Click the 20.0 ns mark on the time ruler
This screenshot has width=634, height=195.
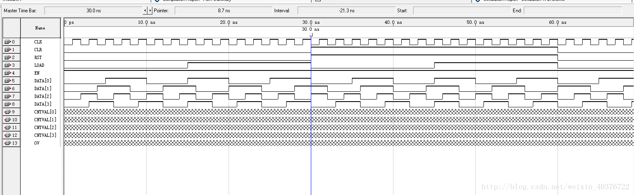point(229,23)
